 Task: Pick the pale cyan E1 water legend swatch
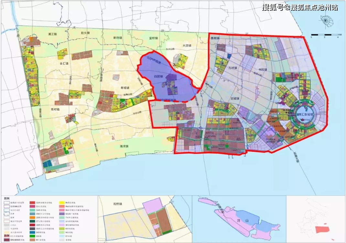click(62, 236)
